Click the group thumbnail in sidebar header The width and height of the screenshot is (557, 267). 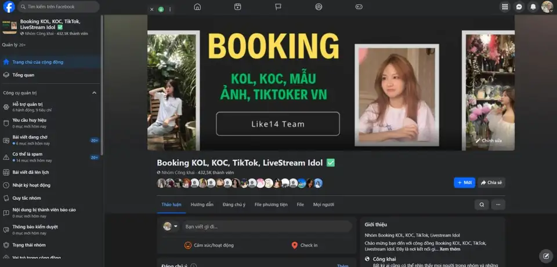10,27
